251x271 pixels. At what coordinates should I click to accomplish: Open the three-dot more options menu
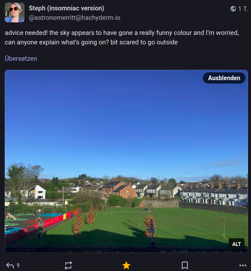[243, 265]
